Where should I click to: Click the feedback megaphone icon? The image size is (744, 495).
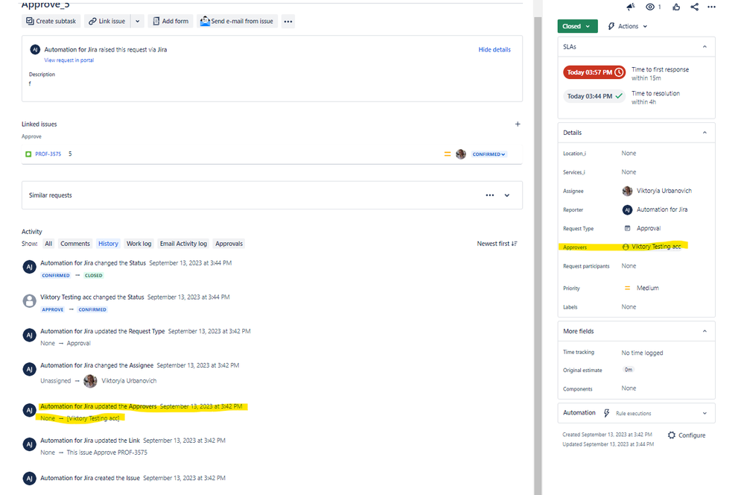click(631, 7)
